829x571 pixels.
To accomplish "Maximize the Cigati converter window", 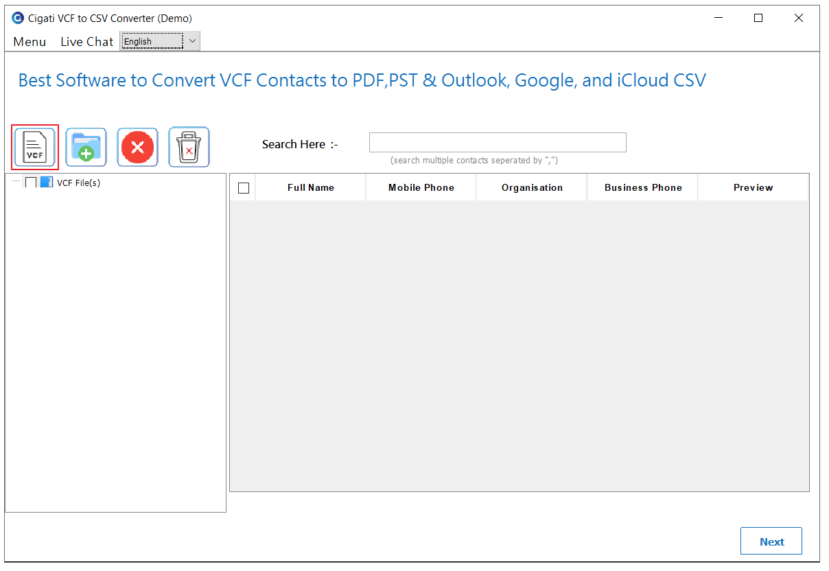I will click(x=758, y=19).
